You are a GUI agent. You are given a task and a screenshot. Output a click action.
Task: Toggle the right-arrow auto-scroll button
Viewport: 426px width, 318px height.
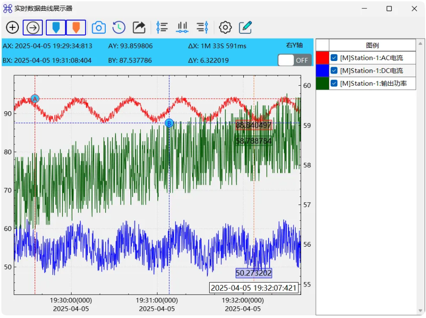pos(32,27)
